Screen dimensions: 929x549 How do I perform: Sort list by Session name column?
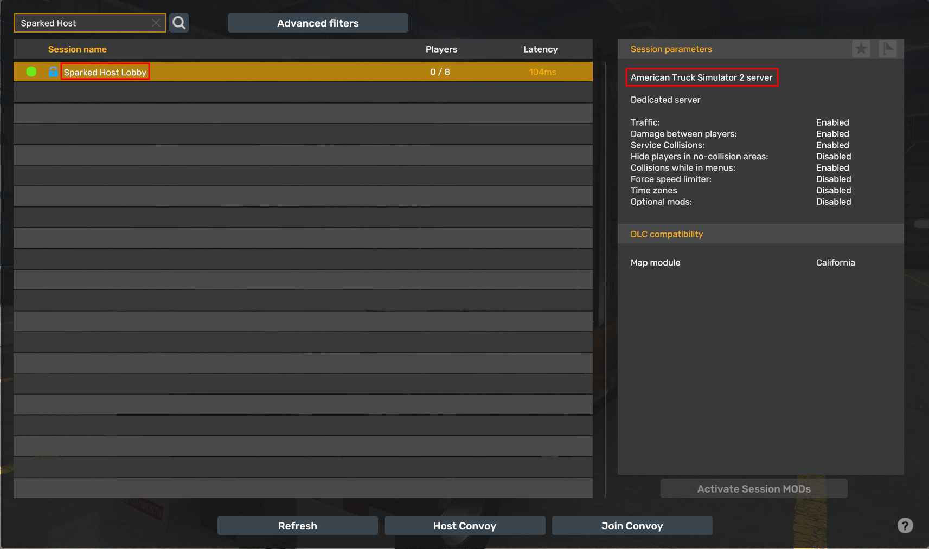(78, 49)
